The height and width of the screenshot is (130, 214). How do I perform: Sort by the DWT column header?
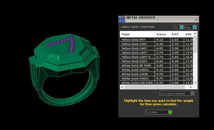tap(177, 34)
